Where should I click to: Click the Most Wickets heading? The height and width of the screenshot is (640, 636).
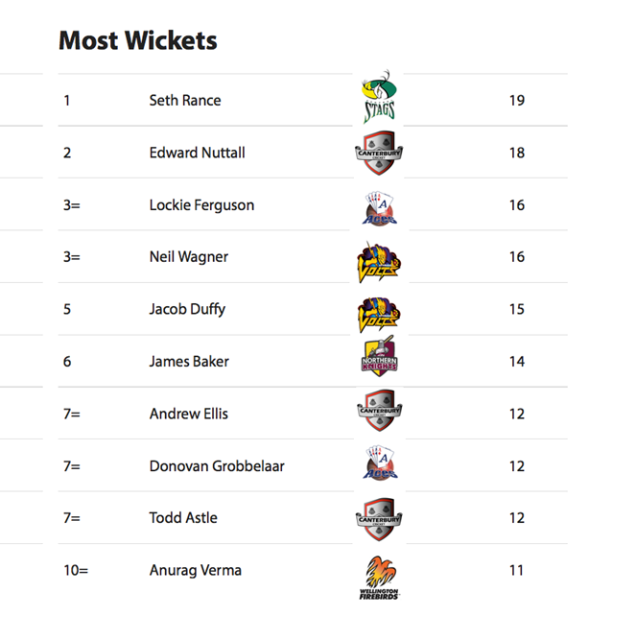(138, 40)
